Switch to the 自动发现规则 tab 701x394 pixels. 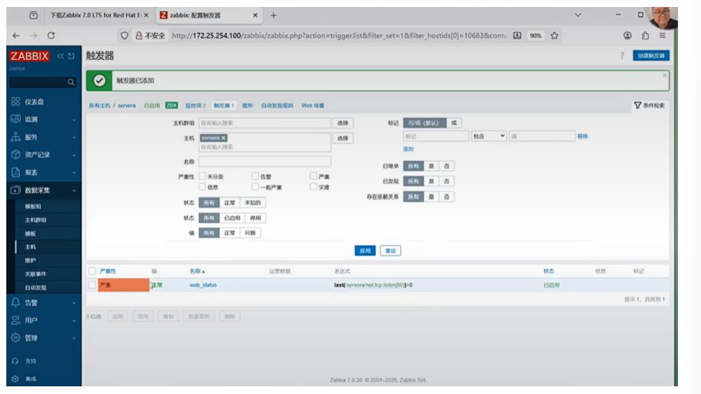point(277,105)
